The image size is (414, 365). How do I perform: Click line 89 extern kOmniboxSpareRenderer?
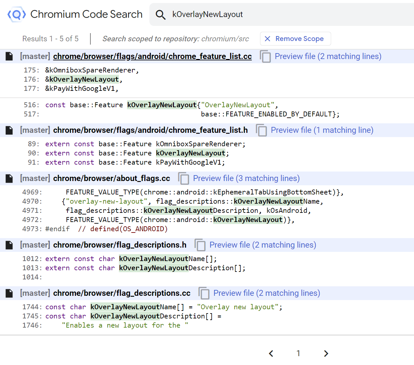(145, 144)
